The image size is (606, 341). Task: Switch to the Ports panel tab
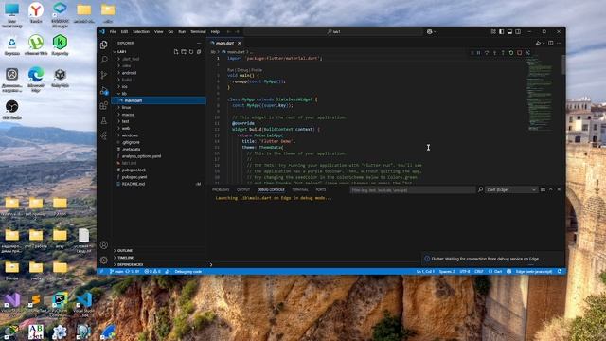coord(321,189)
